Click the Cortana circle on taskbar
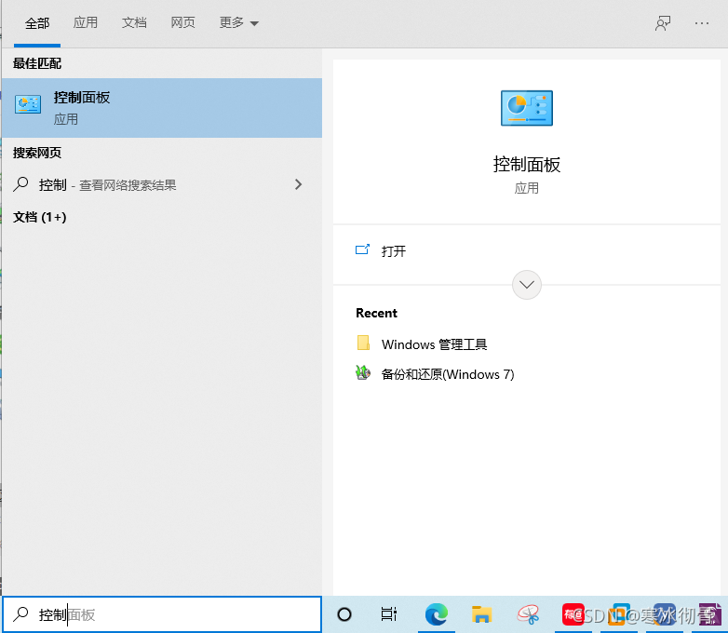This screenshot has height=633, width=728. tap(344, 614)
